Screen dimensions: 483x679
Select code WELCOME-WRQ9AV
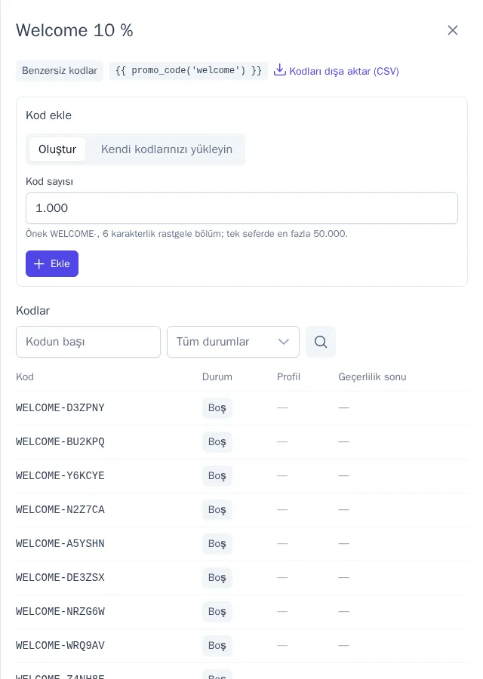(60, 645)
